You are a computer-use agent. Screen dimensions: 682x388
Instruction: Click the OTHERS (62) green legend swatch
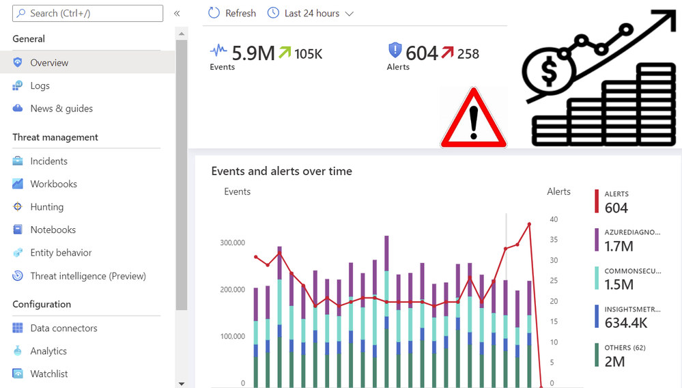597,355
